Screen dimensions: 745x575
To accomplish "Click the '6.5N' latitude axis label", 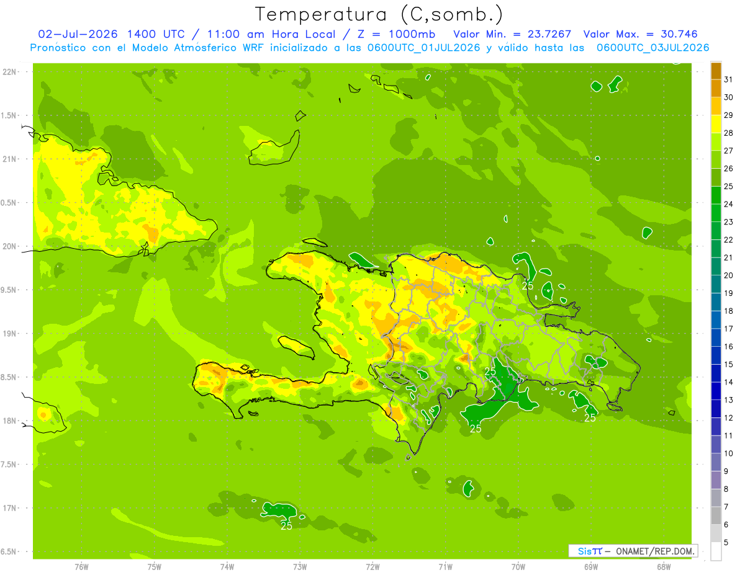I will pyautogui.click(x=9, y=552).
